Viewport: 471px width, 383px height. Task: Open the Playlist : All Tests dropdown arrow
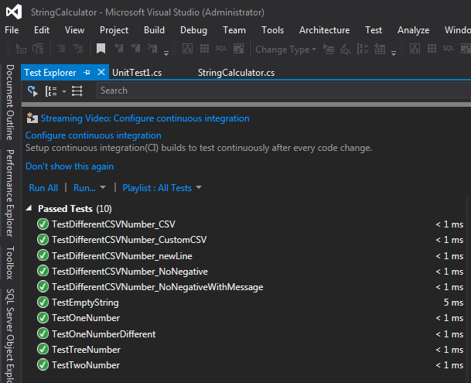point(199,187)
